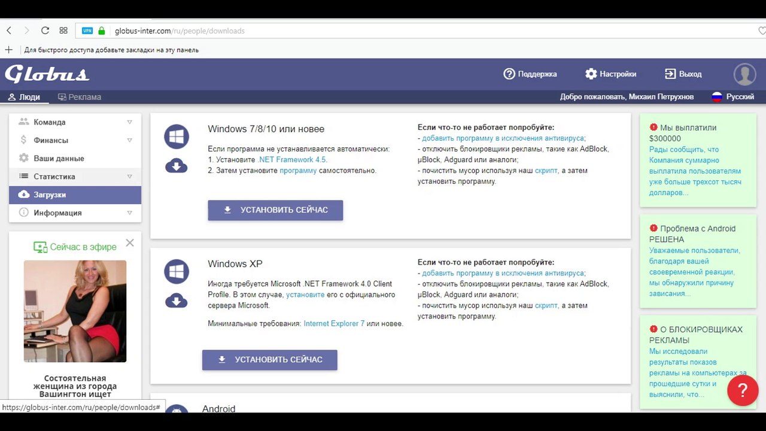The image size is (766, 431).
Task: Open Информация in the sidebar
Action: 75,213
